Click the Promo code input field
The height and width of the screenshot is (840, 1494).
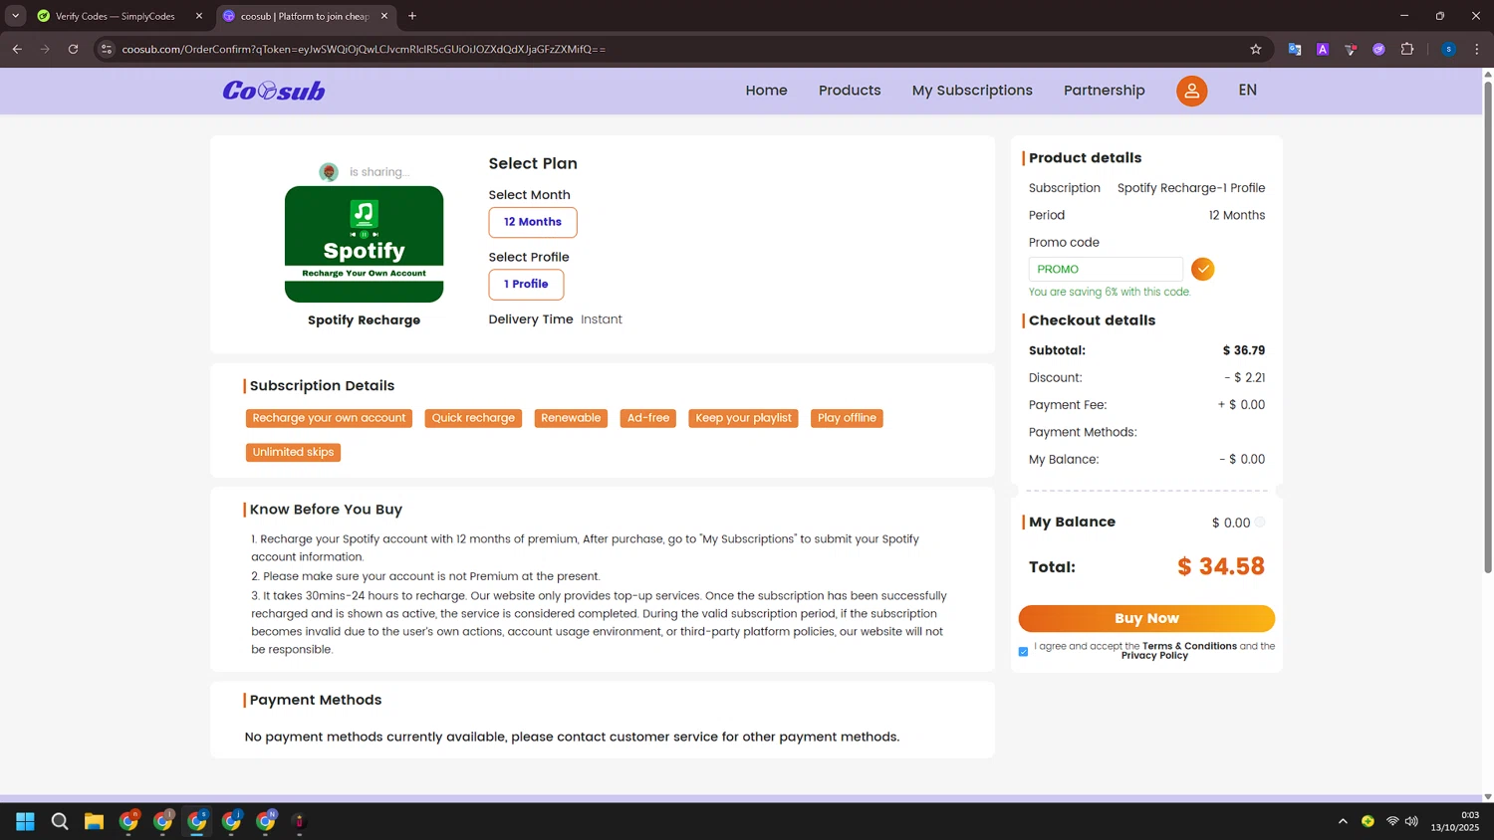tap(1106, 269)
